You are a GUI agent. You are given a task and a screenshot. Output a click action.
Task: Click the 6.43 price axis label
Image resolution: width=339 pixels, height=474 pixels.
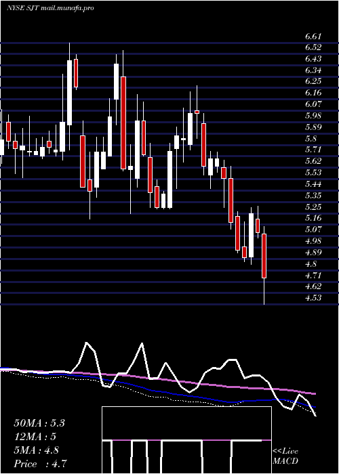313,59
